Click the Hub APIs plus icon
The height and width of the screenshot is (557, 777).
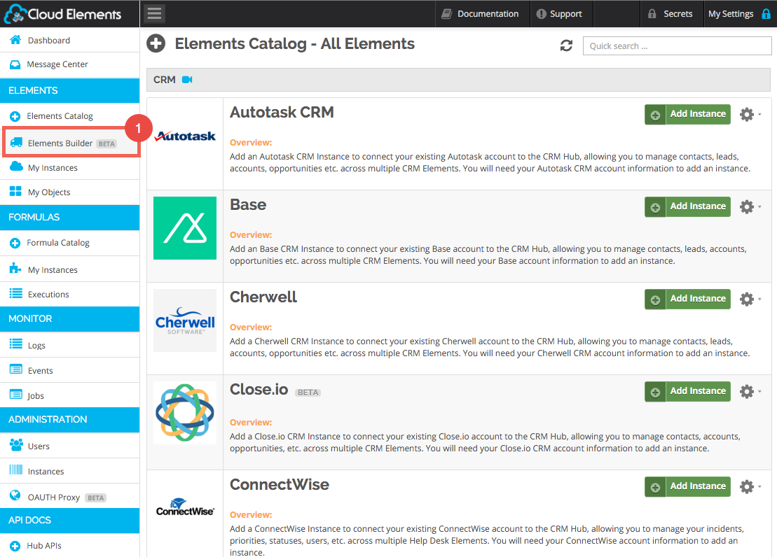pyautogui.click(x=15, y=546)
